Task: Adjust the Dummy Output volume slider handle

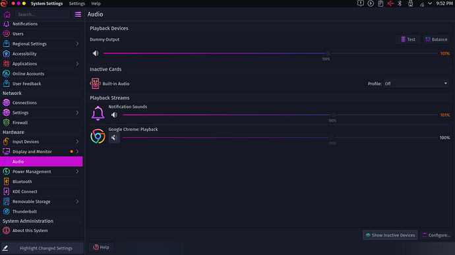Action: (x=328, y=53)
